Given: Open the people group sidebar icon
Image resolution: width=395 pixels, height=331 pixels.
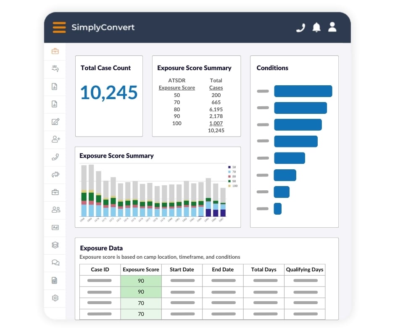Looking at the screenshot, I should pyautogui.click(x=55, y=210).
